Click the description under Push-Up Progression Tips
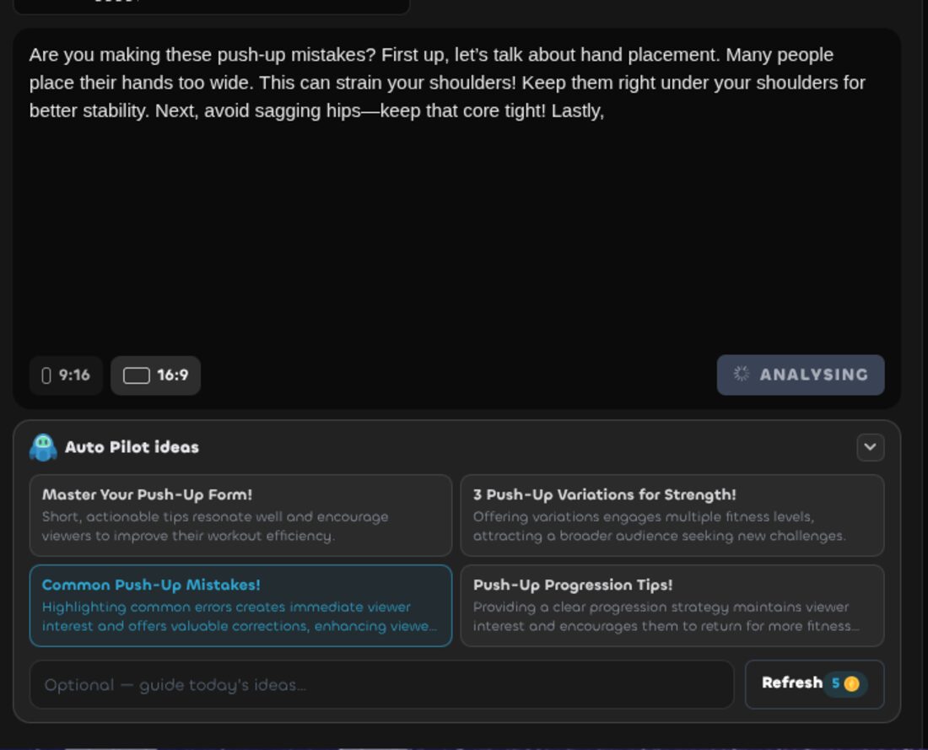Viewport: 928px width, 750px height. pyautogui.click(x=666, y=616)
